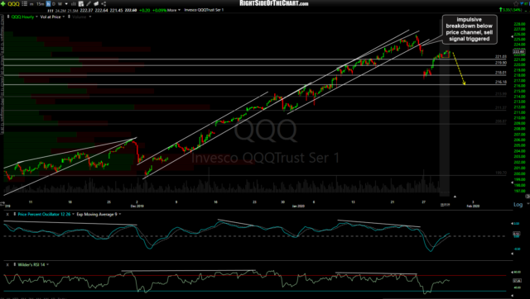Select the 15m timeframe
The height and width of the screenshot is (299, 530).
click(40, 4)
